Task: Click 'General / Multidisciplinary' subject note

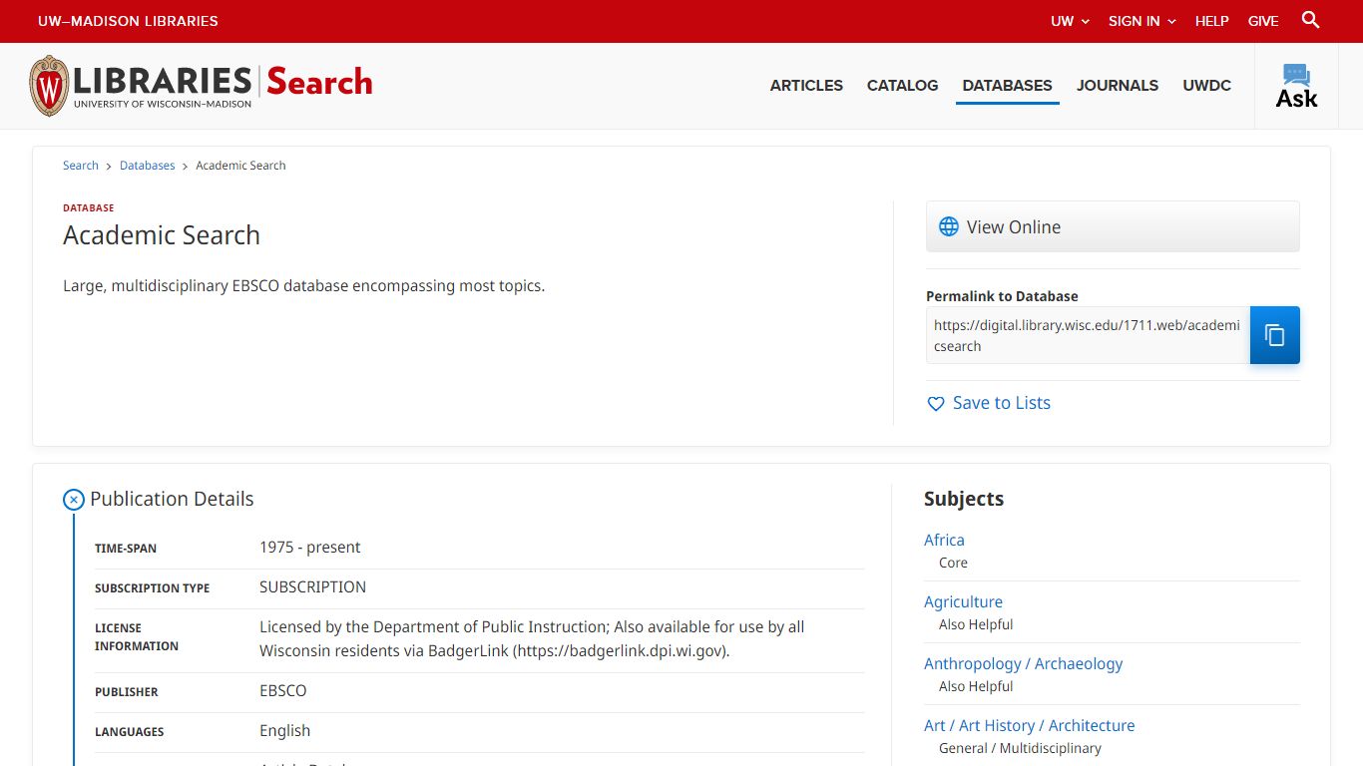Action: [x=1020, y=748]
